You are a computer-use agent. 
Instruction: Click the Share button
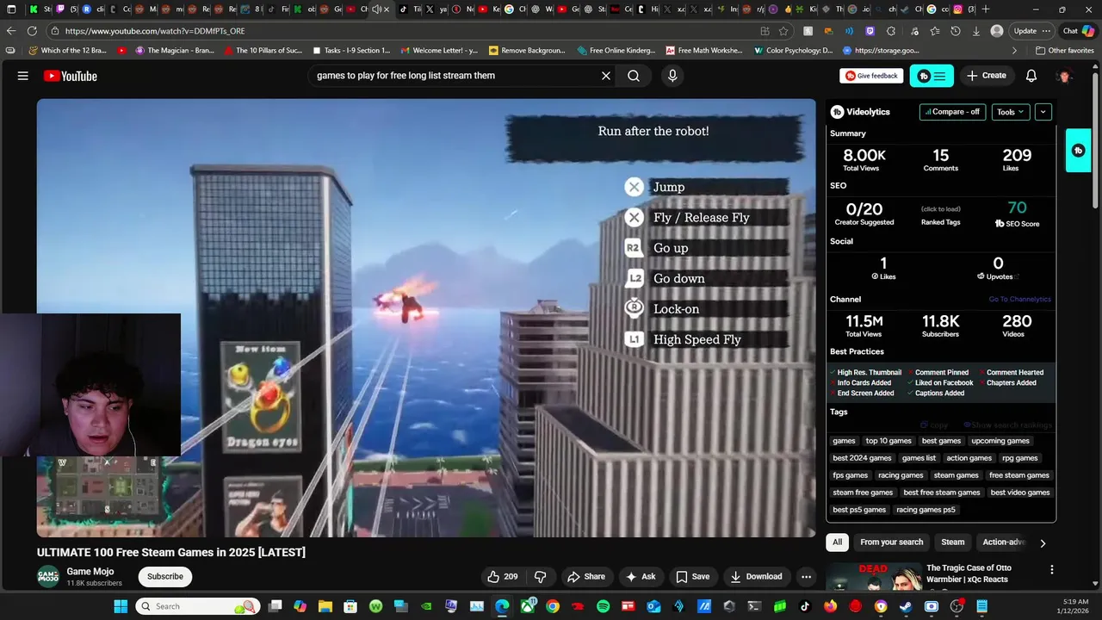click(x=585, y=576)
